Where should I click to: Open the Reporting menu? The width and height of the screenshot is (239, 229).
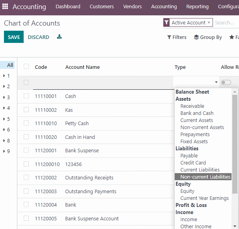[x=197, y=7]
